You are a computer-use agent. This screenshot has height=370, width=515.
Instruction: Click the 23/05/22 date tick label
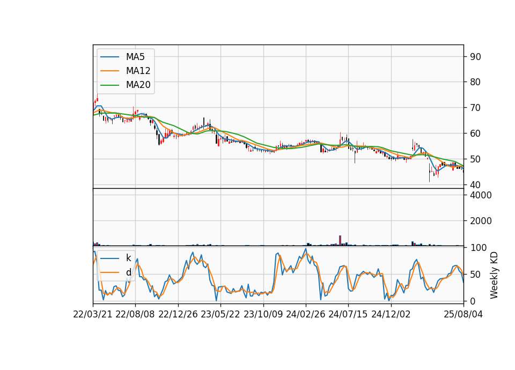click(220, 314)
